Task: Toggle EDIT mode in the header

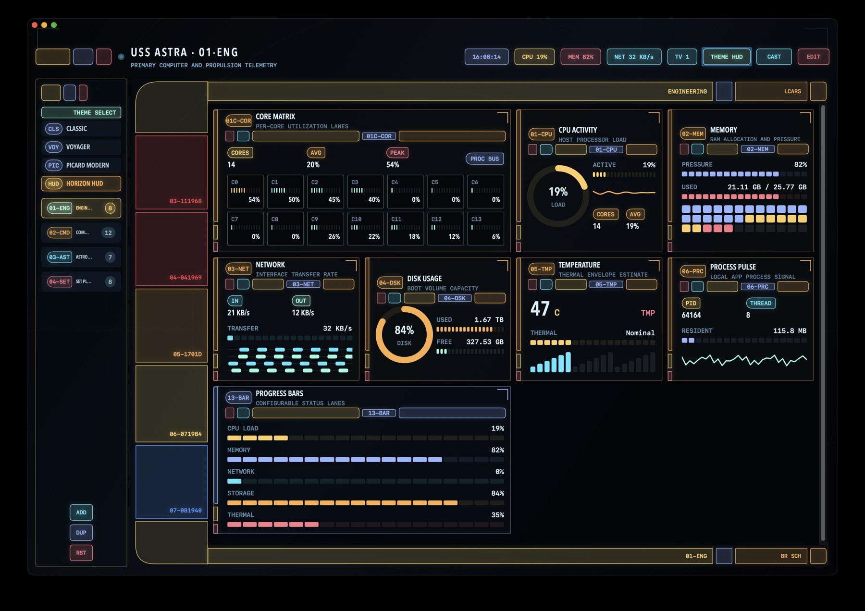Action: click(813, 57)
